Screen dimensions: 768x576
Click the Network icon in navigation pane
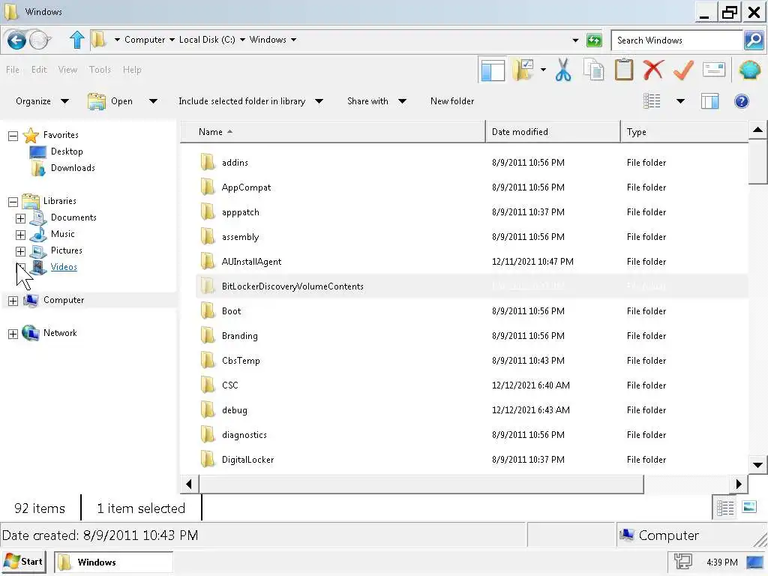click(30, 333)
